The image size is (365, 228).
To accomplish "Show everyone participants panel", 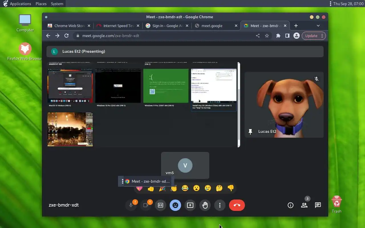I will pyautogui.click(x=304, y=205).
